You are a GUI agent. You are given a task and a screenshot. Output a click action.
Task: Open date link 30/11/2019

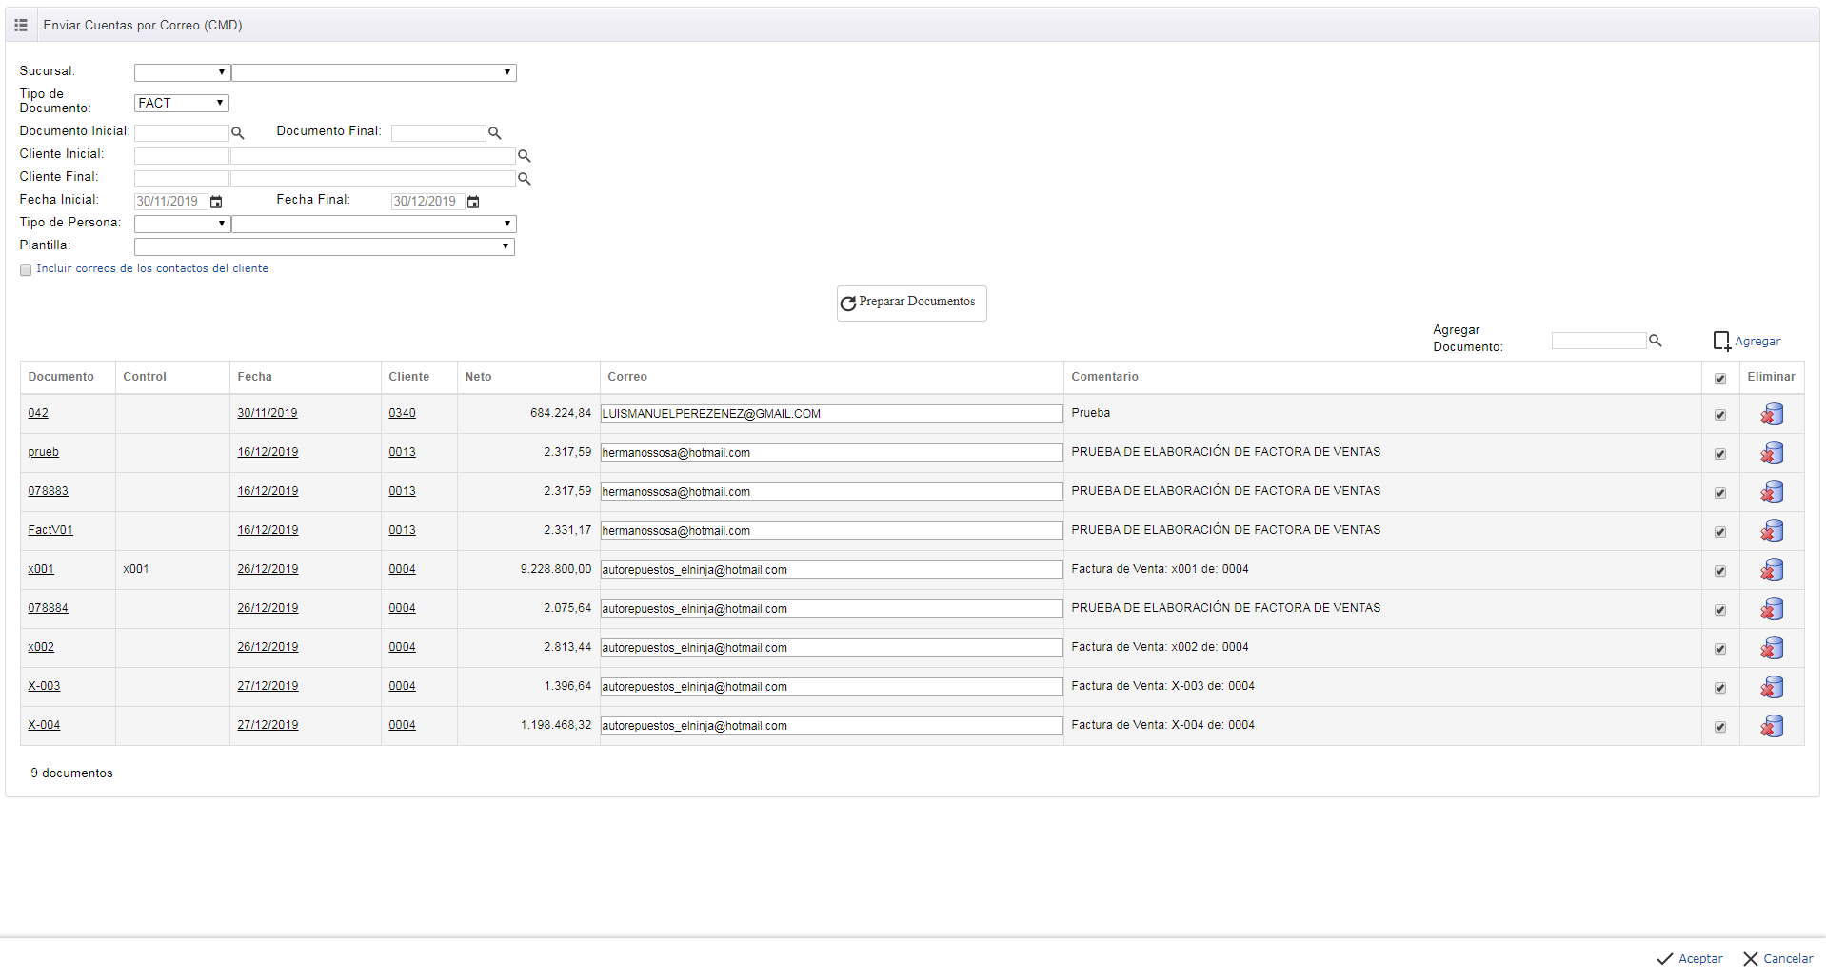pyautogui.click(x=268, y=413)
